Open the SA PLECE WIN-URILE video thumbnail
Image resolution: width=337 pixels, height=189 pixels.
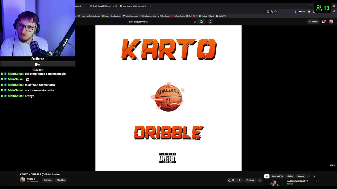[x=275, y=183]
